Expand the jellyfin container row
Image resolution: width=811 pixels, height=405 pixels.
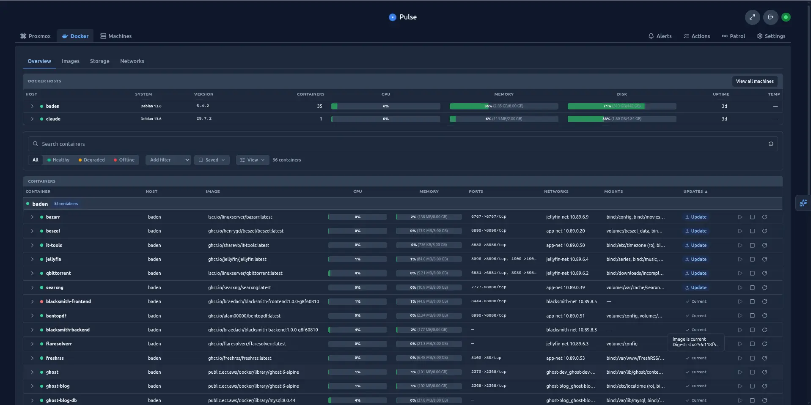(x=32, y=260)
